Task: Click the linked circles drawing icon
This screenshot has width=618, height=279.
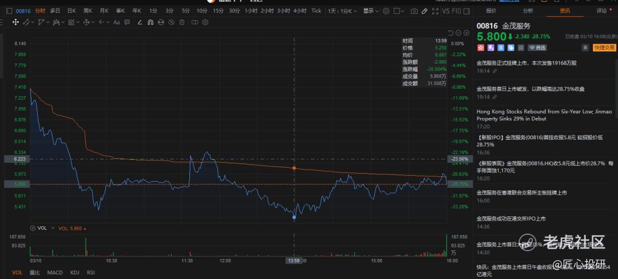Action: point(195,22)
